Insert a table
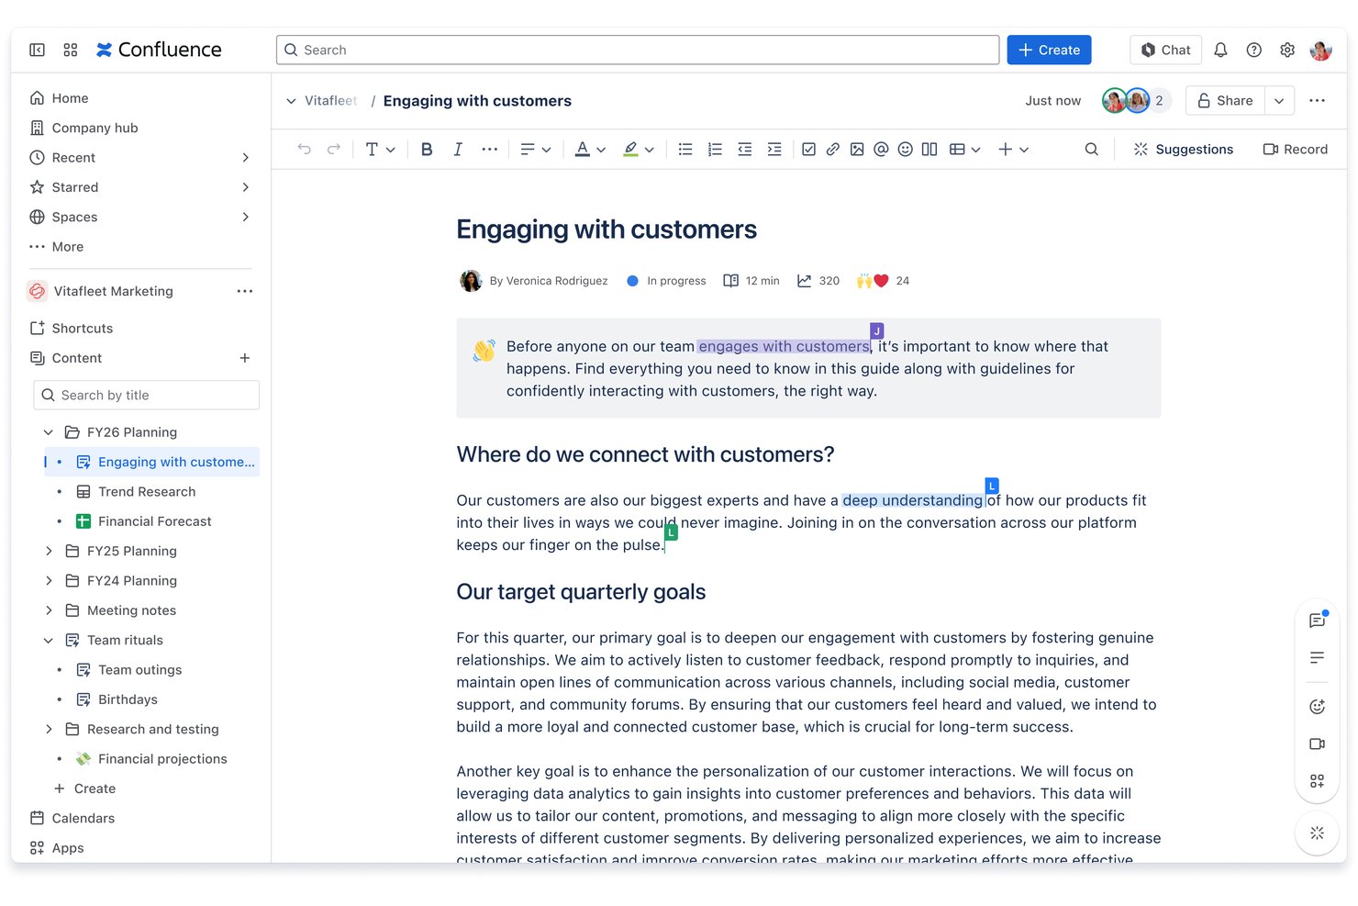Screen dimensions: 1358x906 tap(957, 149)
